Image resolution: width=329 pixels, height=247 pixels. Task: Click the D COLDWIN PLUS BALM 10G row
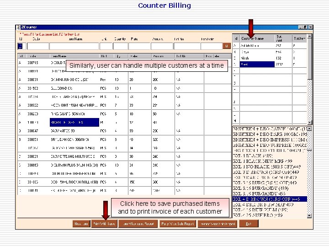tap(124, 165)
